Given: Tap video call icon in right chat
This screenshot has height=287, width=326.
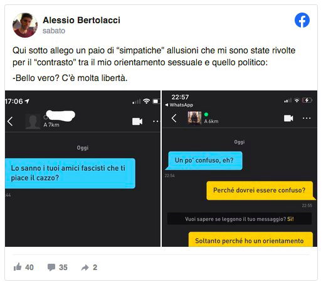Looking at the screenshot, I should (x=288, y=118).
